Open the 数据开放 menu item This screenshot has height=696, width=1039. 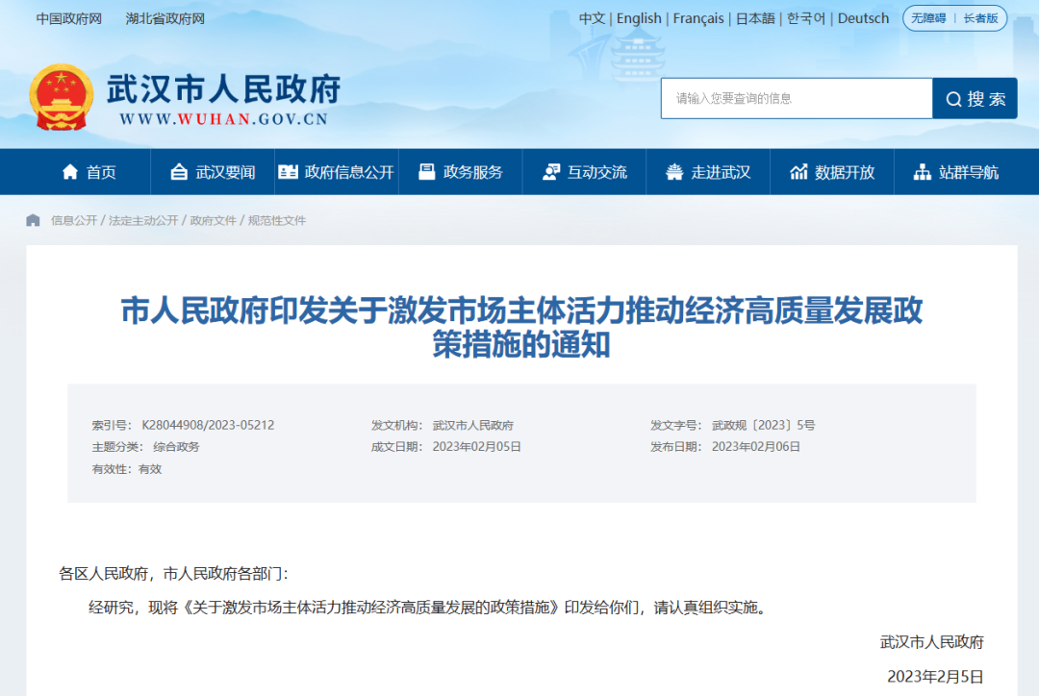832,172
